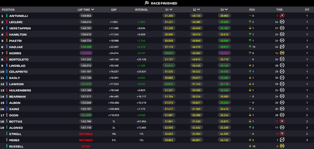Click Hadjar's hard tyre icon

[x=282, y=47]
